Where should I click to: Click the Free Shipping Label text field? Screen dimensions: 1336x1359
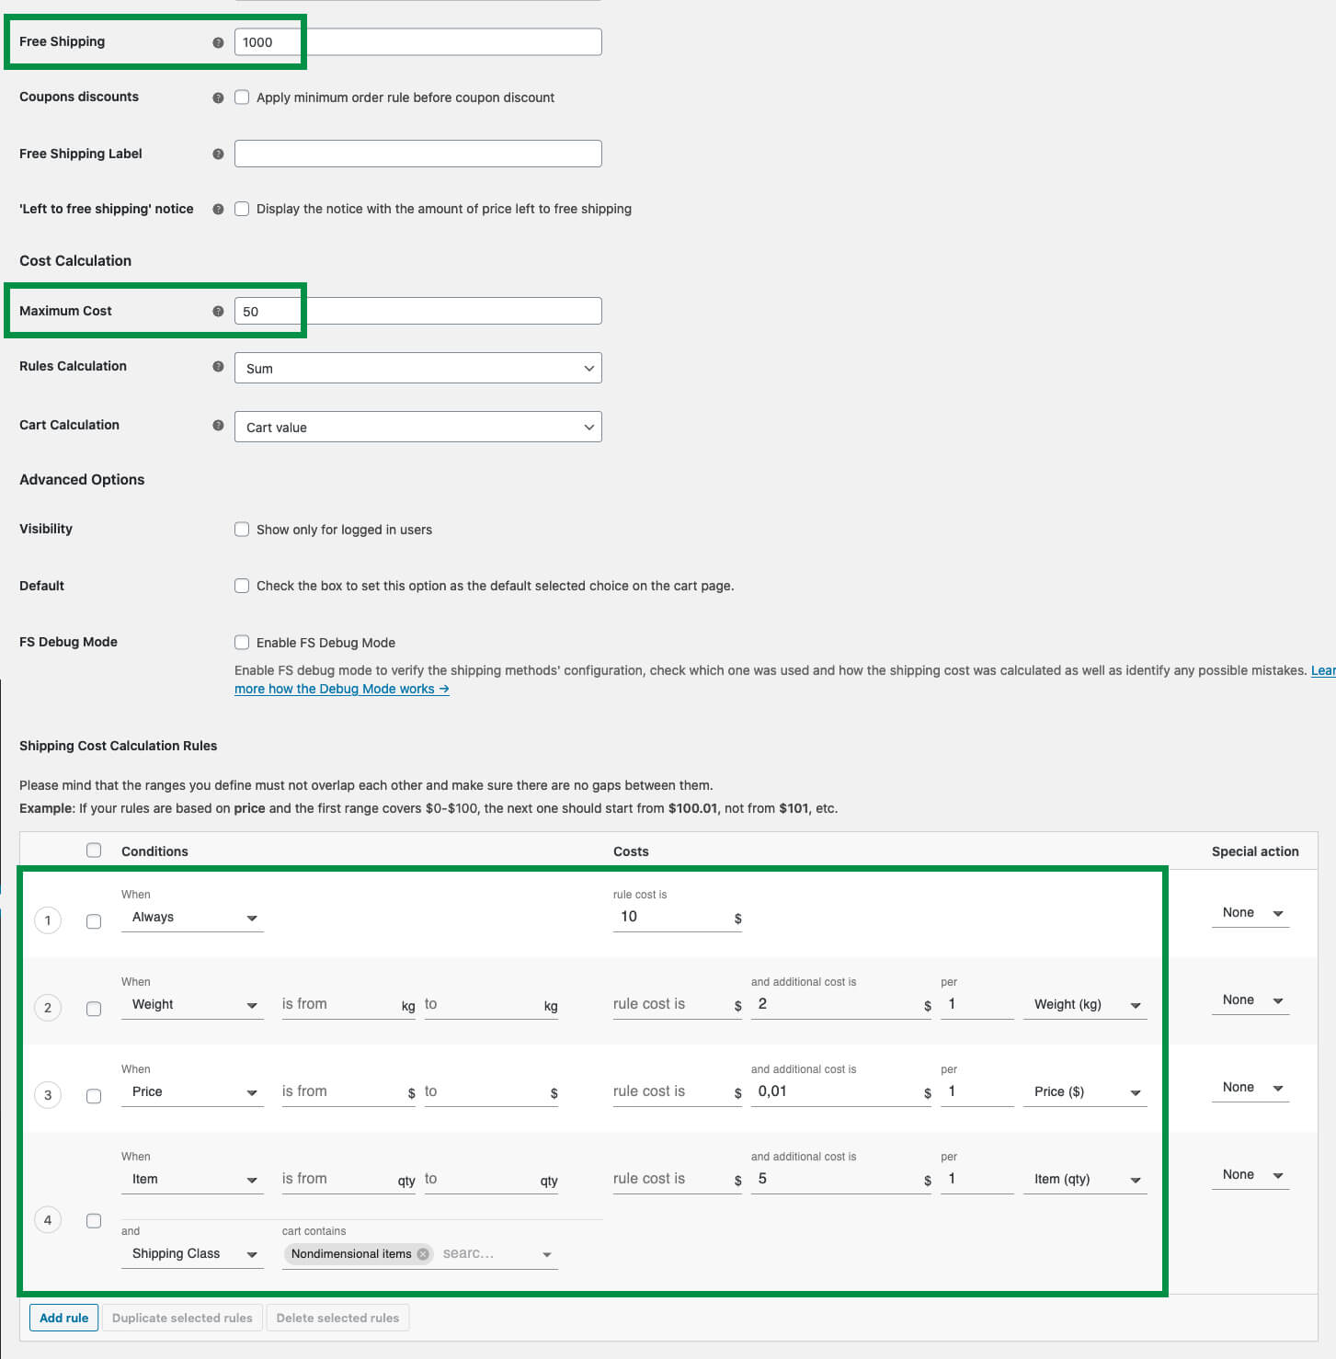point(418,154)
